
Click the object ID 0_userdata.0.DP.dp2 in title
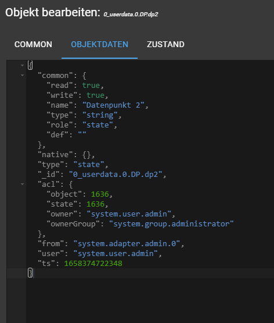pos(131,15)
